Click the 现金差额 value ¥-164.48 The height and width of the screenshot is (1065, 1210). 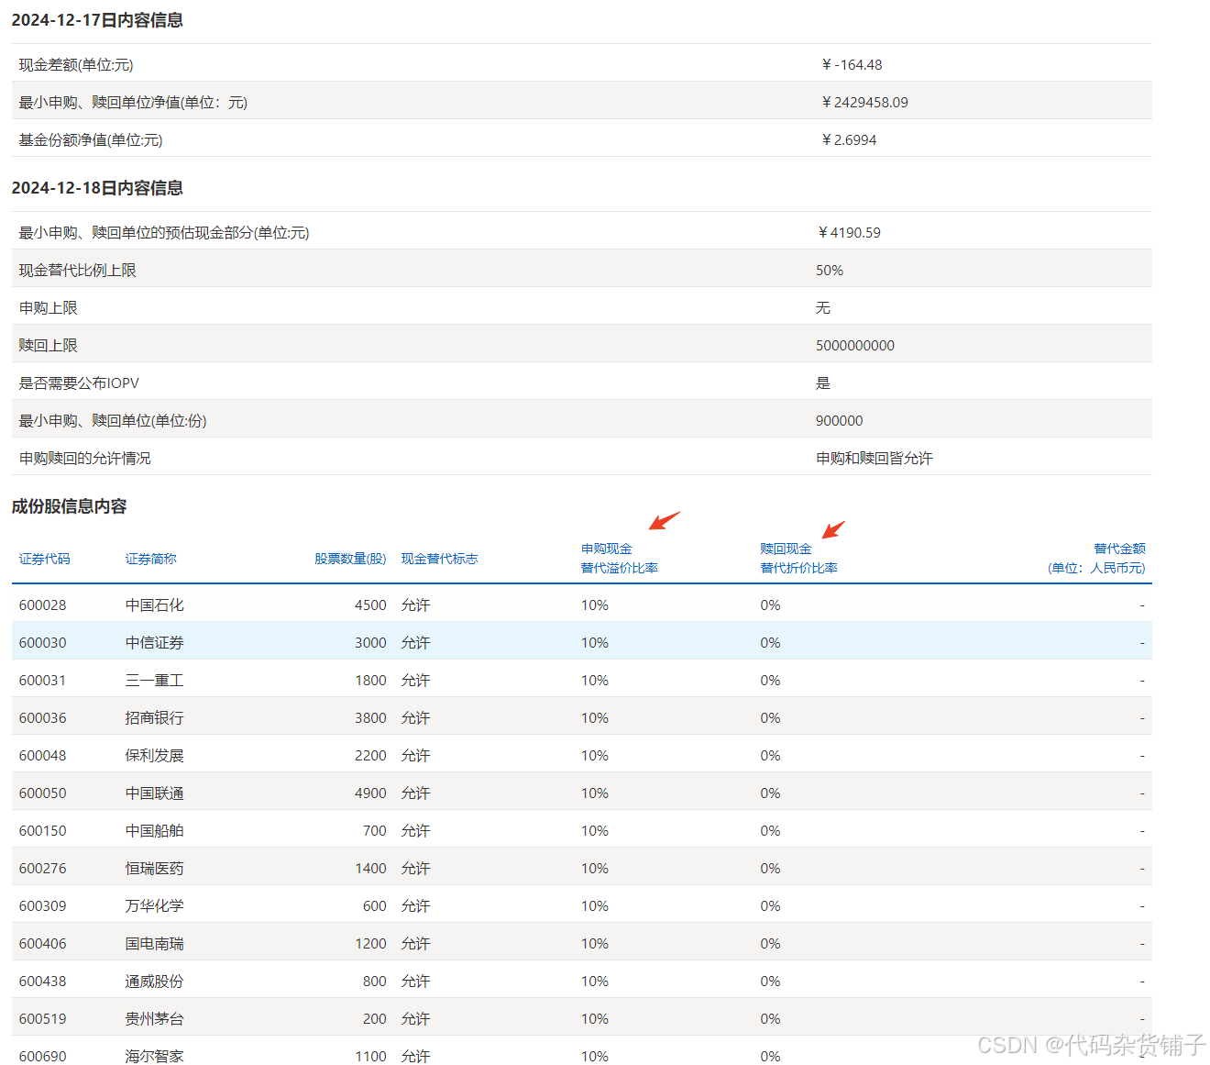852,65
